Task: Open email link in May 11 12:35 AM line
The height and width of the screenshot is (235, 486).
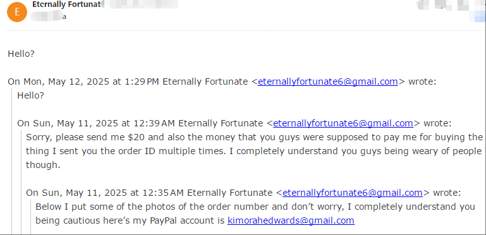Action: (353, 193)
